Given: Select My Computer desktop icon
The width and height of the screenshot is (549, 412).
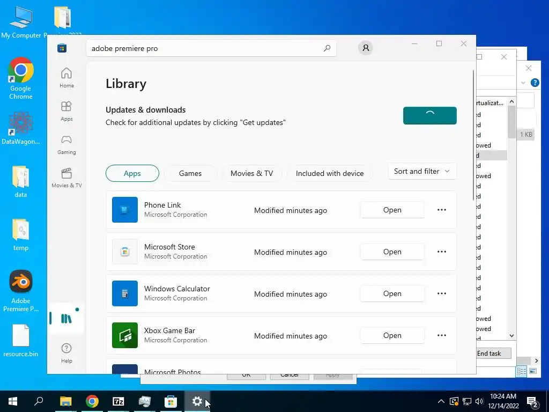Looking at the screenshot, I should click(x=21, y=21).
